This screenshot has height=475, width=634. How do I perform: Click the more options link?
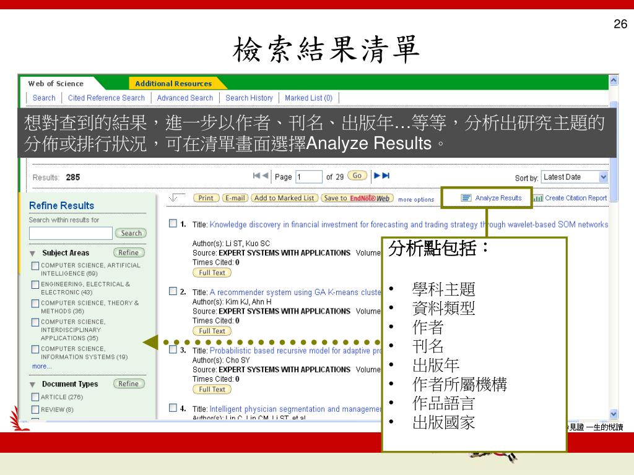click(416, 200)
